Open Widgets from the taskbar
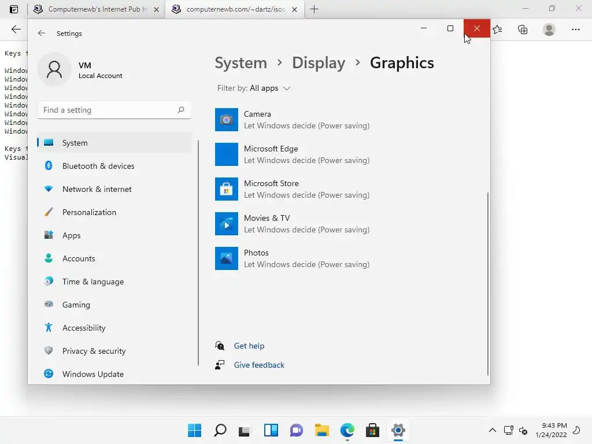Image resolution: width=592 pixels, height=444 pixels. point(271,430)
